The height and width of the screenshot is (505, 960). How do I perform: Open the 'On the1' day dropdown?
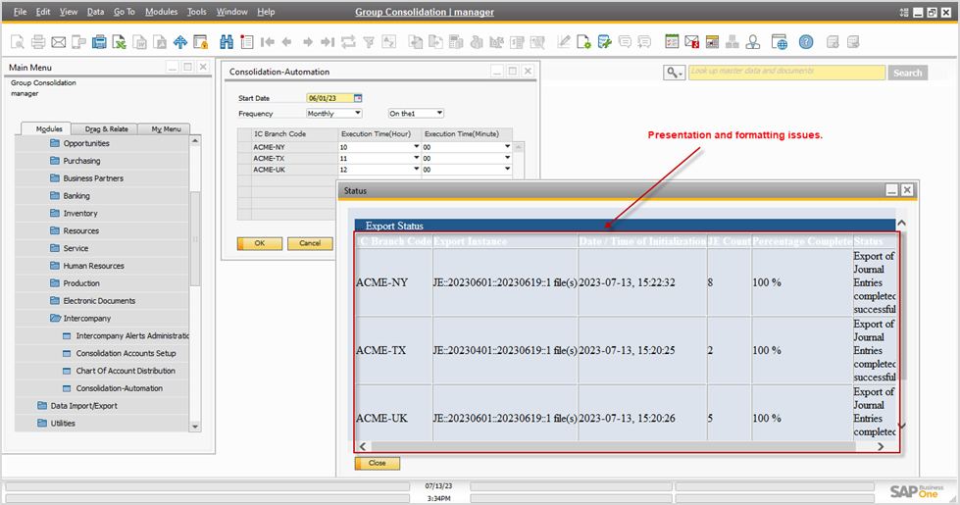click(439, 113)
